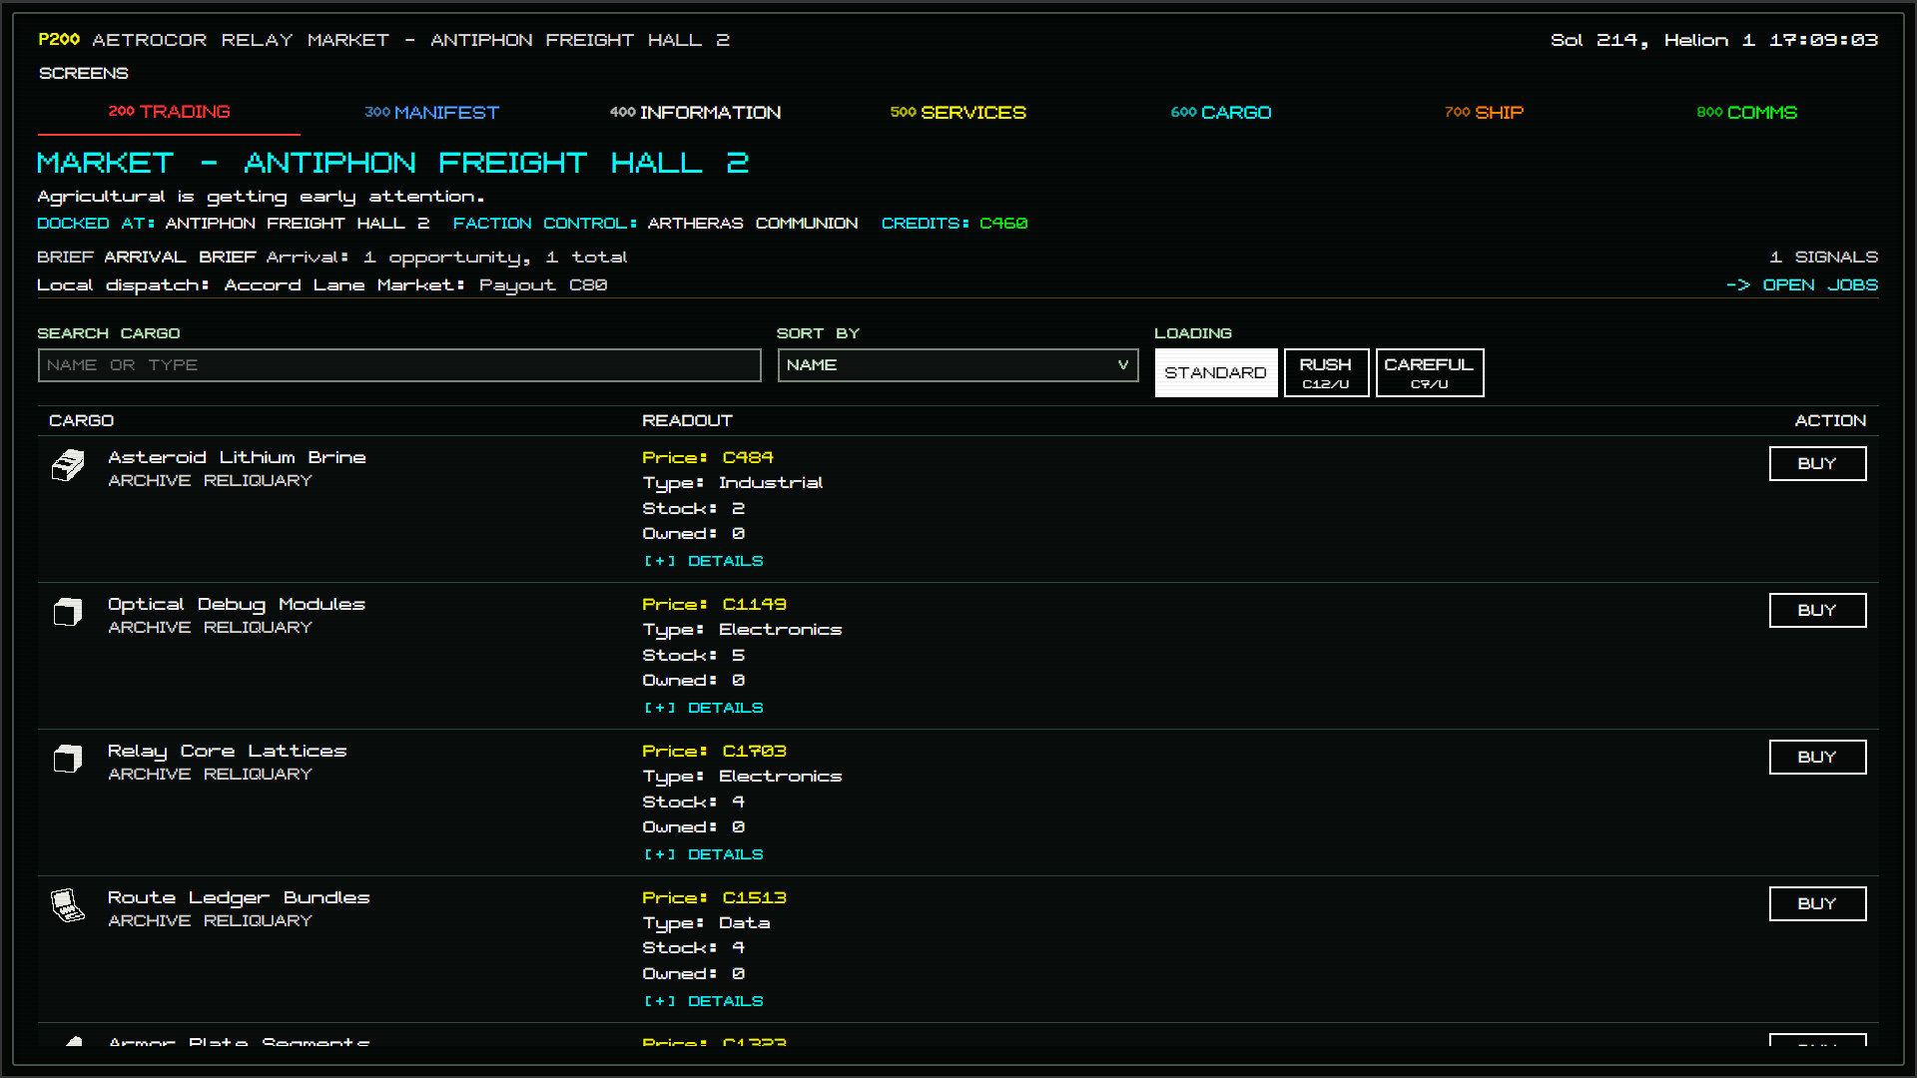
Task: Expand DETAILS for Optical Debug Modules
Action: 703,708
